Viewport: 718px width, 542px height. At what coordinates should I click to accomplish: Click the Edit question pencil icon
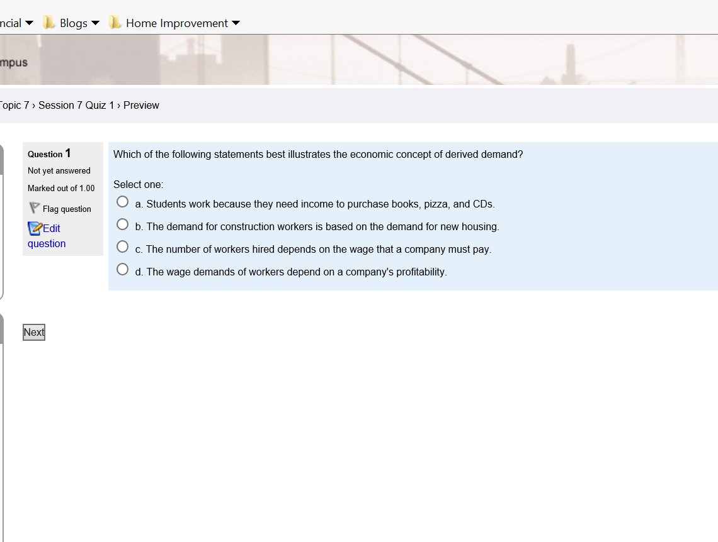[x=35, y=228]
